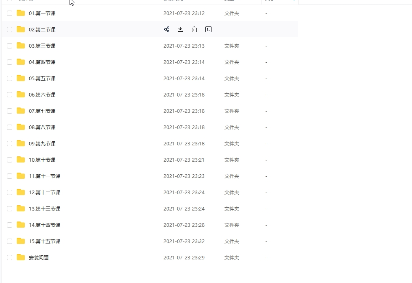Open the folder name 14.第十四节课
This screenshot has height=283, width=412.
click(x=45, y=226)
